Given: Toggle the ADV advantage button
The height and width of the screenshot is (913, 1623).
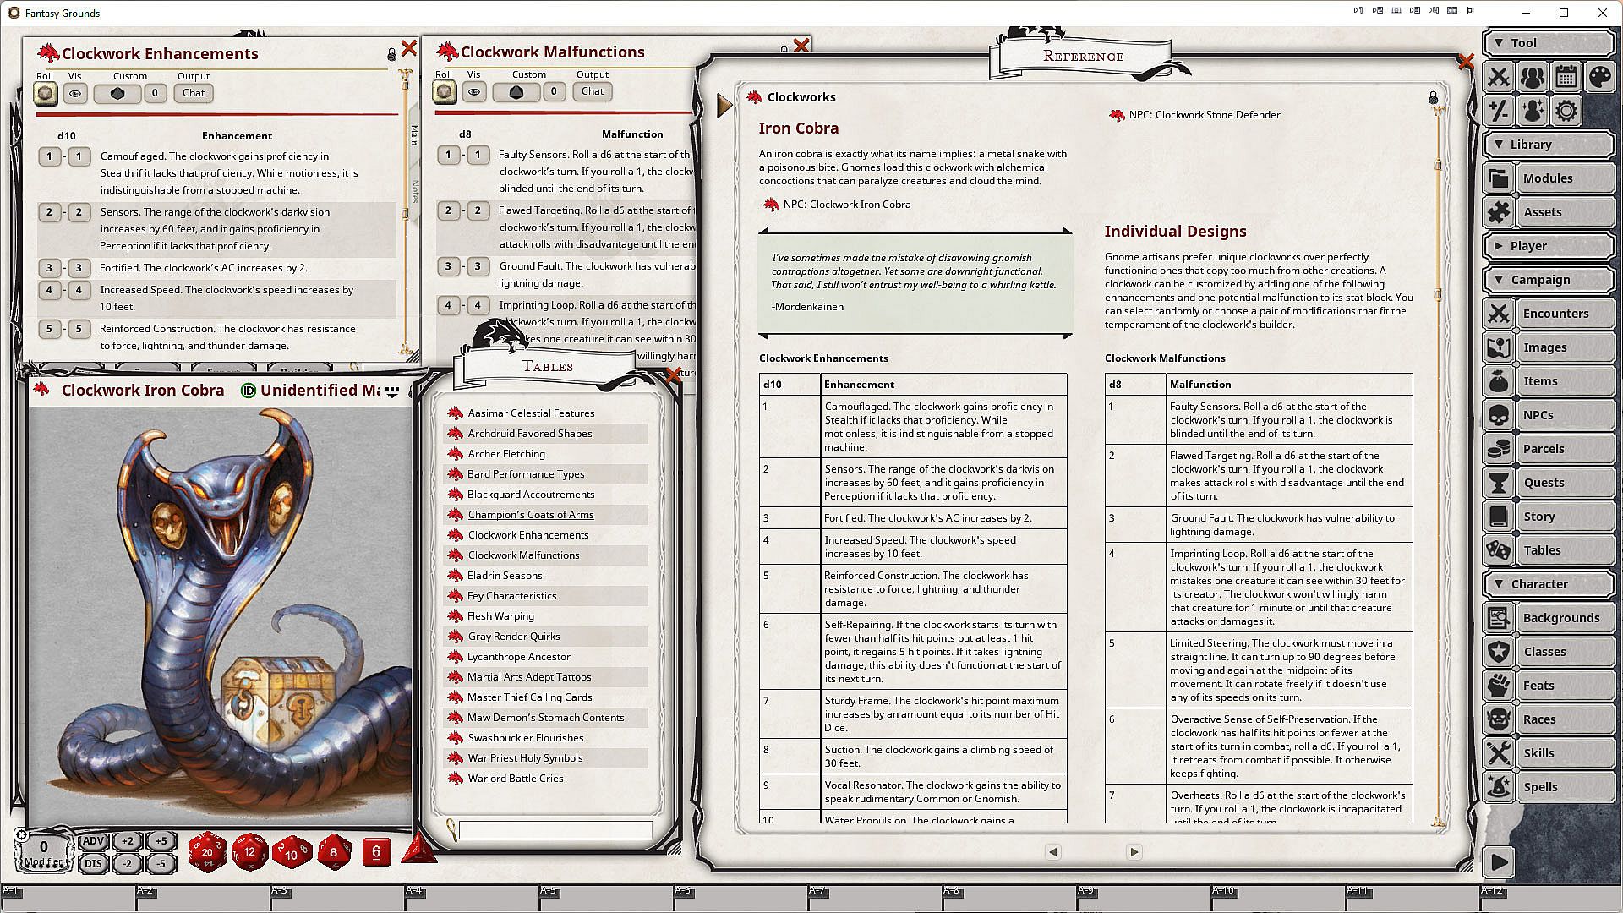Looking at the screenshot, I should (x=93, y=841).
